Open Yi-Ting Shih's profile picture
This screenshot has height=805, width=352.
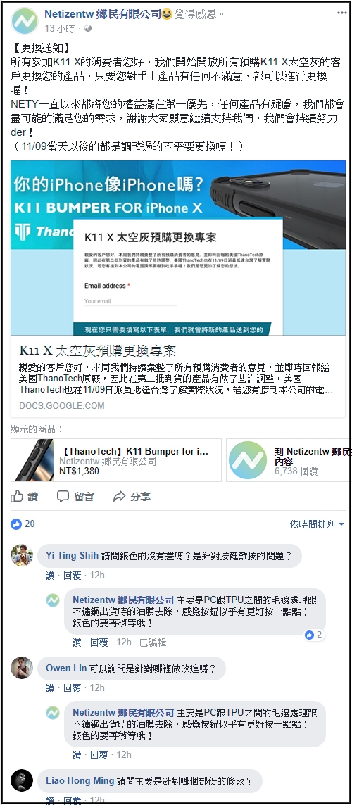click(22, 555)
